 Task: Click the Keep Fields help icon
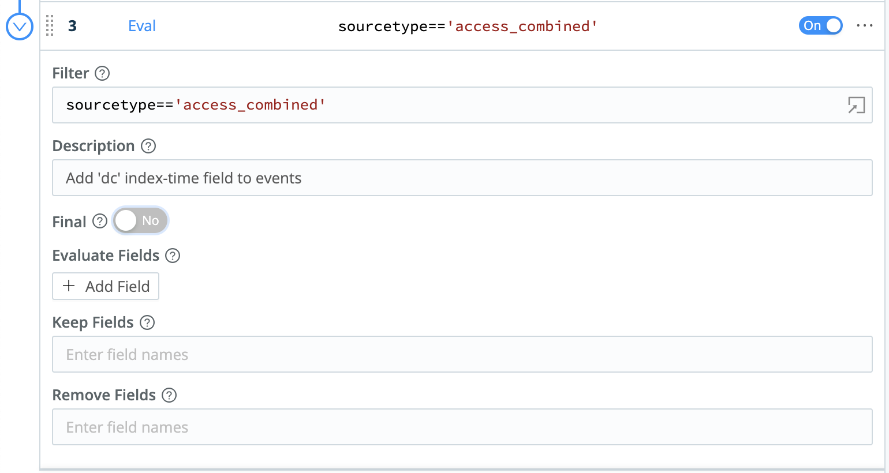[x=147, y=323]
